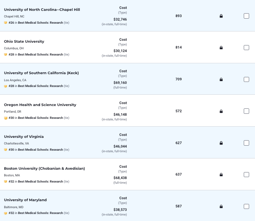Tick the University of Virginia checkbox
The height and width of the screenshot is (221, 255).
tap(246, 143)
